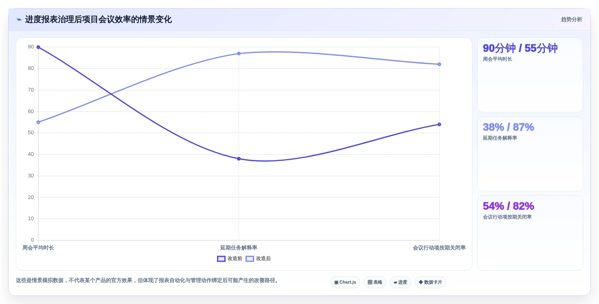Select the 数据卡片 tag chip
This screenshot has width=599, height=304.
tap(430, 282)
